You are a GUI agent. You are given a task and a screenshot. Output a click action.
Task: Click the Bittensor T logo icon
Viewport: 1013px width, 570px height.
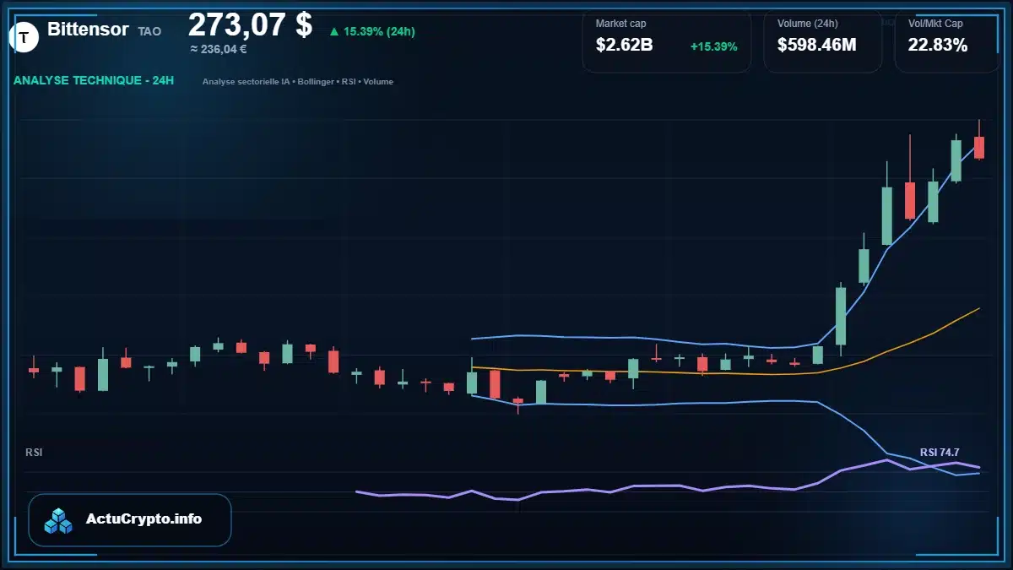click(24, 36)
